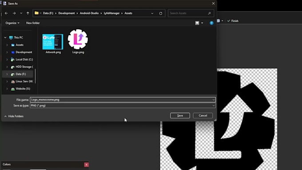Open address bar history dropdown
This screenshot has height=170, width=302.
pyautogui.click(x=152, y=13)
